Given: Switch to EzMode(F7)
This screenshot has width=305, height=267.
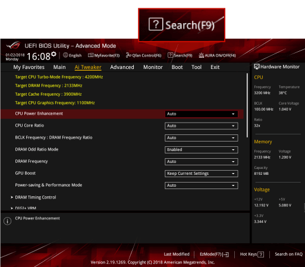Looking at the screenshot, I should (x=214, y=255).
